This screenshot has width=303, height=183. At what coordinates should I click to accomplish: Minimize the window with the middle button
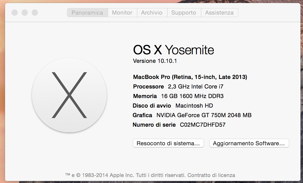coord(25,13)
